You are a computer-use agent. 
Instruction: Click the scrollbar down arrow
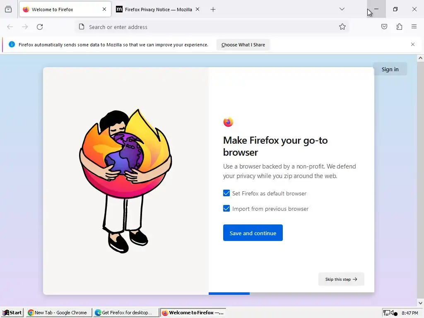click(x=420, y=303)
